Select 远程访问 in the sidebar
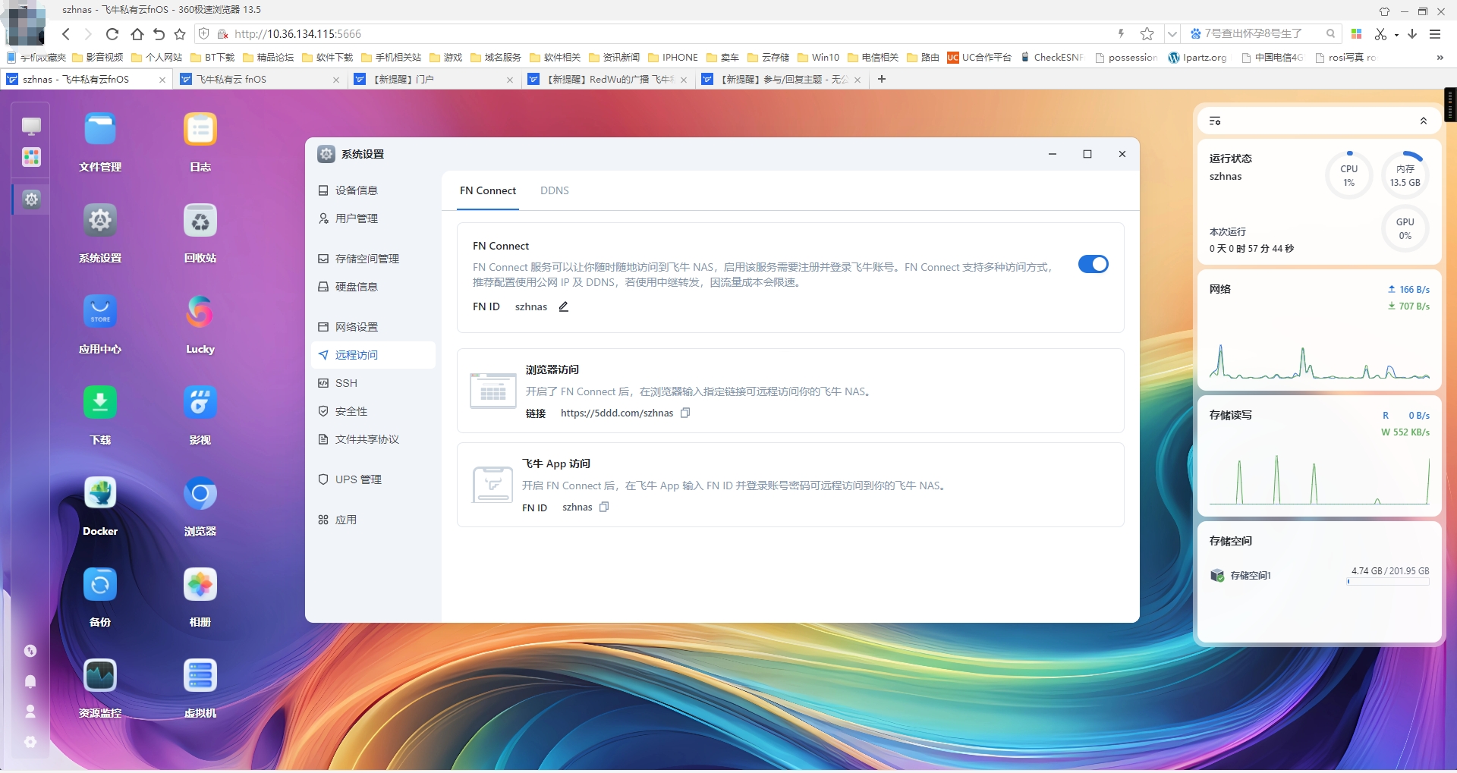This screenshot has height=773, width=1457. click(373, 355)
